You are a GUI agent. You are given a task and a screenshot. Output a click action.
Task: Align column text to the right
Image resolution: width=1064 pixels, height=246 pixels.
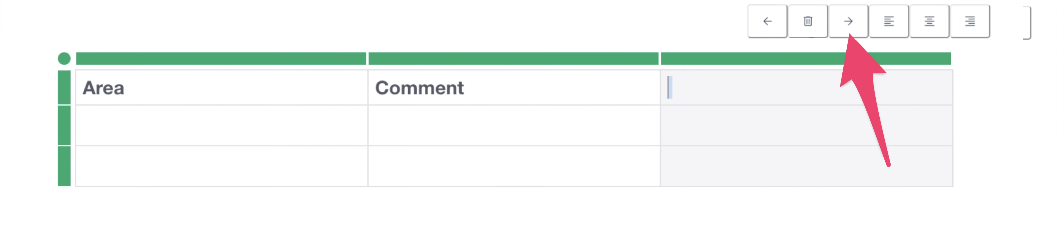pos(969,22)
